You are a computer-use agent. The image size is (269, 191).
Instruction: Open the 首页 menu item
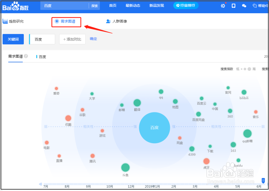point(113,5)
